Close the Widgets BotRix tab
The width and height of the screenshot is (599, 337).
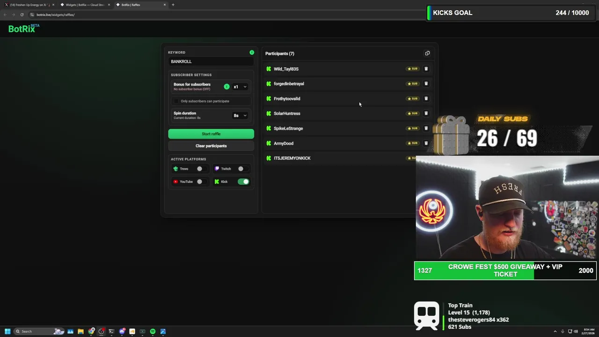[x=109, y=5]
